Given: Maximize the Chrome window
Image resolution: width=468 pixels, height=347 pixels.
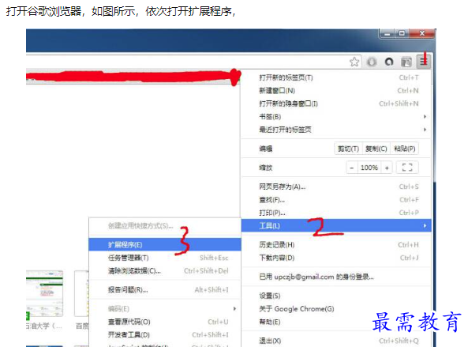Looking at the screenshot, I should pyautogui.click(x=402, y=33).
